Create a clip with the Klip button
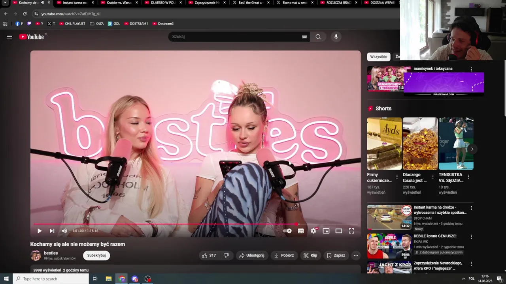 point(310,256)
